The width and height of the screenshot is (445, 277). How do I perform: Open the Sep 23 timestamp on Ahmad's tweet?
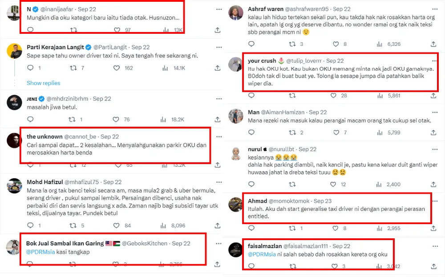coord(323,201)
